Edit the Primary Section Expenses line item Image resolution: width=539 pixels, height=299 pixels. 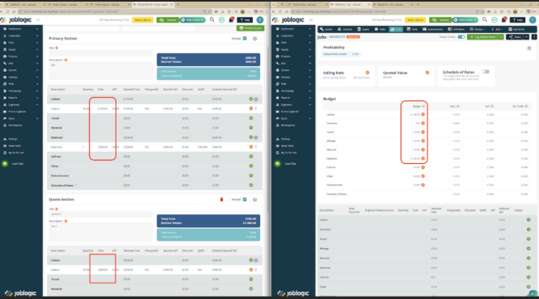pos(251,147)
